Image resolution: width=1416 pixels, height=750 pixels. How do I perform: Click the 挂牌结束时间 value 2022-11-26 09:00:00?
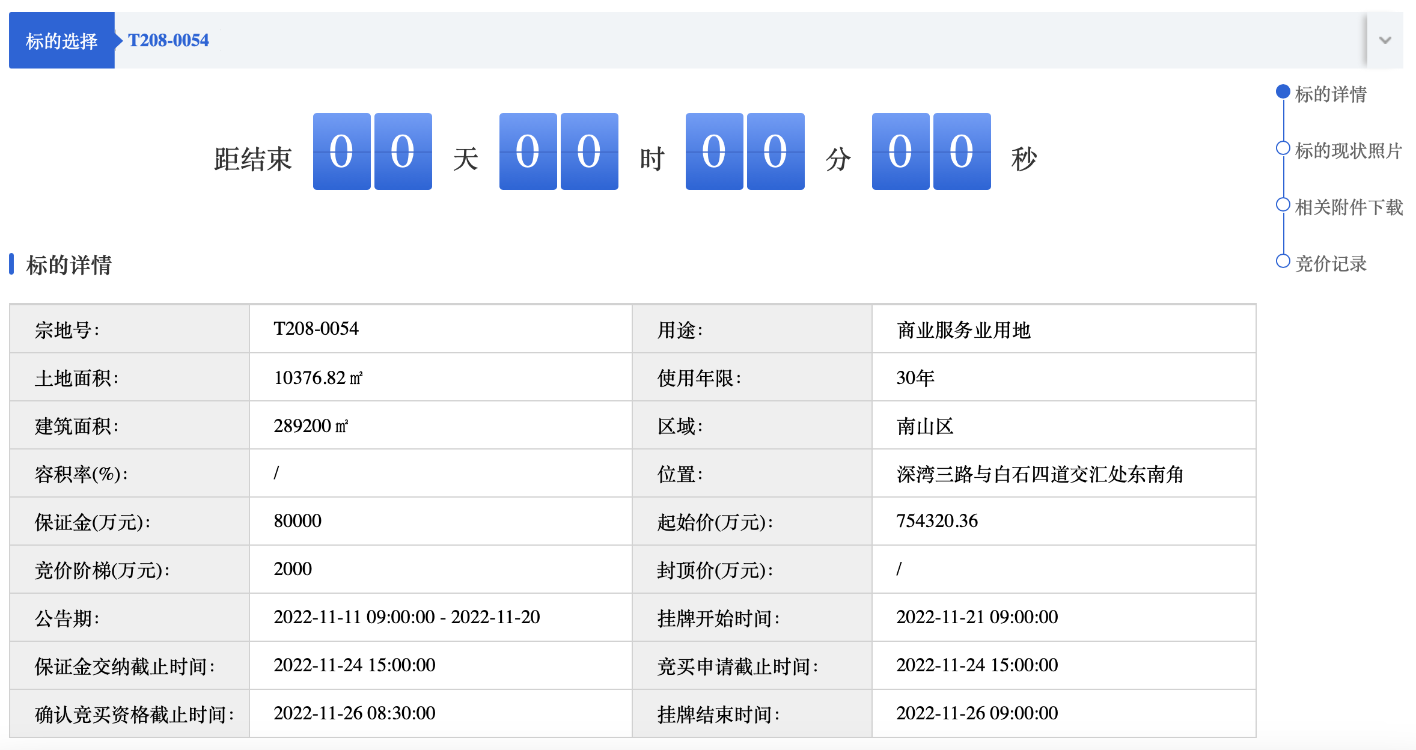tap(977, 713)
